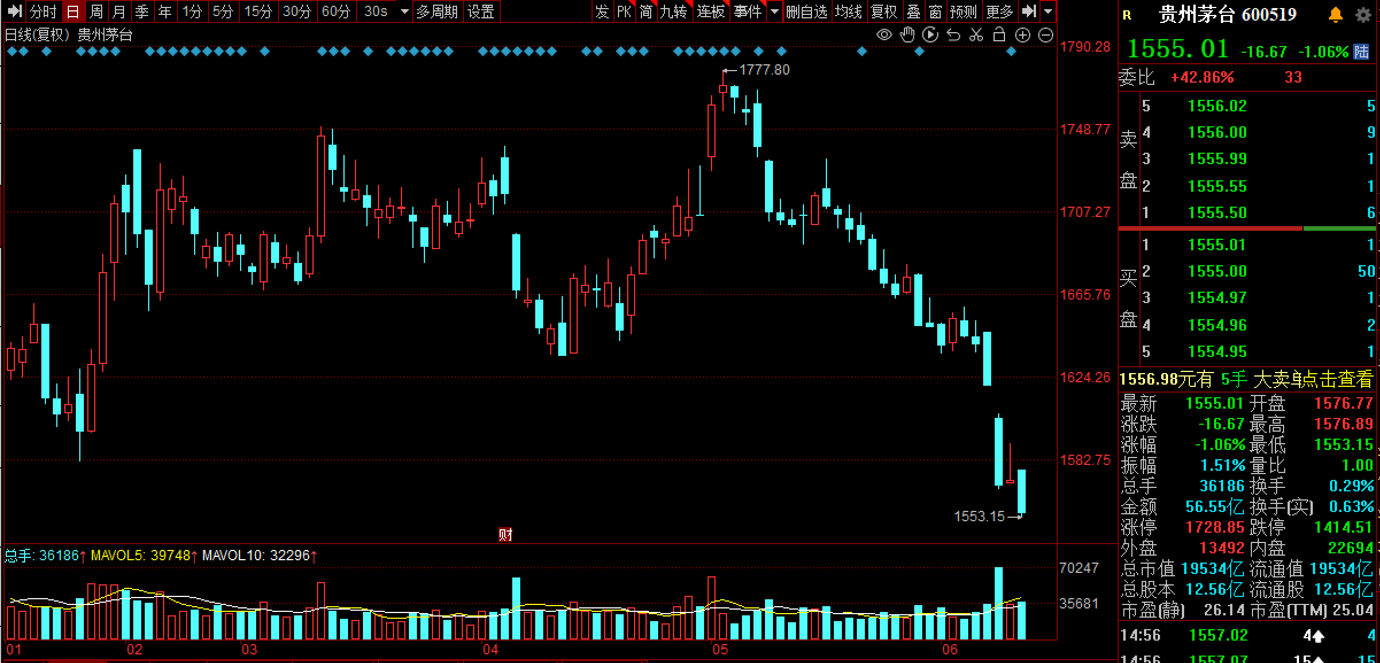Viewport: 1380px width, 663px height.
Task: Open dropdown arrow next to 30s period
Action: point(404,11)
